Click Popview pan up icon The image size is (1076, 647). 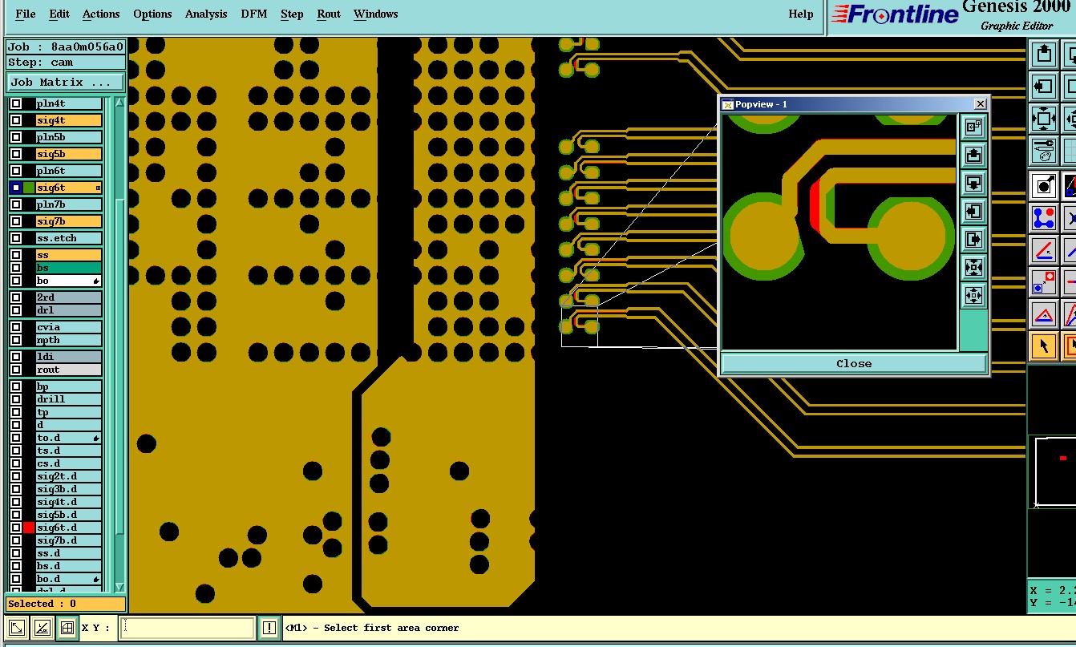click(973, 155)
